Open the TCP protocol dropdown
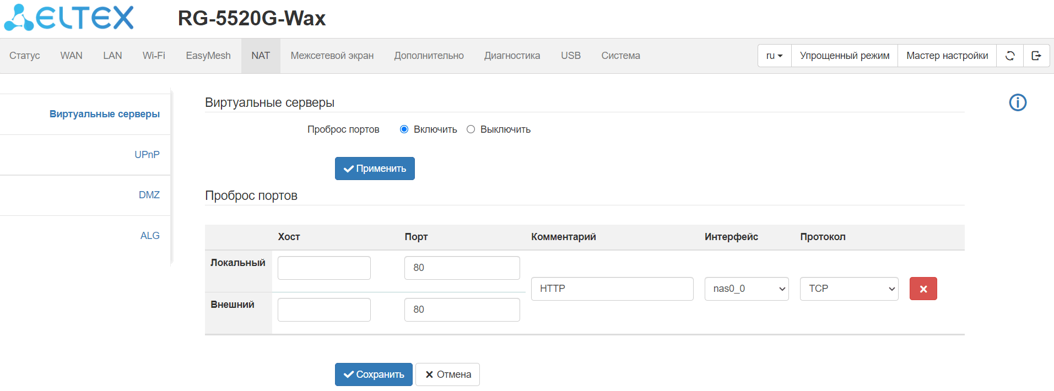Screen dimensions: 1054x391 point(848,289)
